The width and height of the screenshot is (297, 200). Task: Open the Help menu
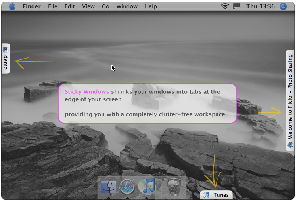[x=151, y=6]
